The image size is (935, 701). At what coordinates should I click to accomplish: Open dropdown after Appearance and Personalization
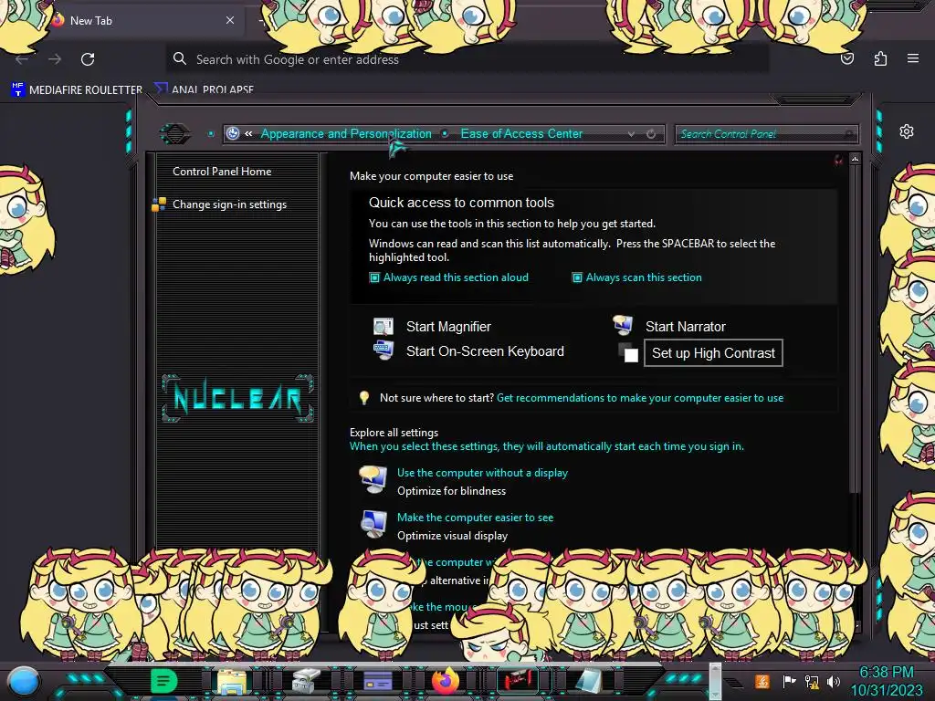click(445, 133)
